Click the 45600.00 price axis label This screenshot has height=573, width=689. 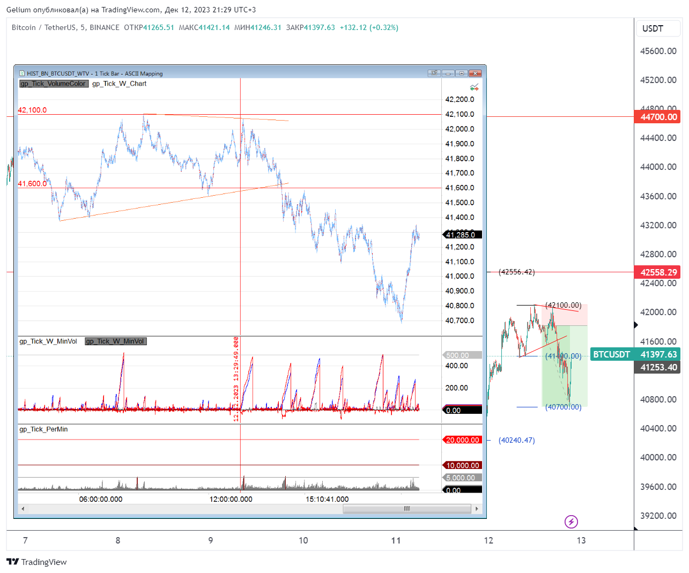point(658,51)
